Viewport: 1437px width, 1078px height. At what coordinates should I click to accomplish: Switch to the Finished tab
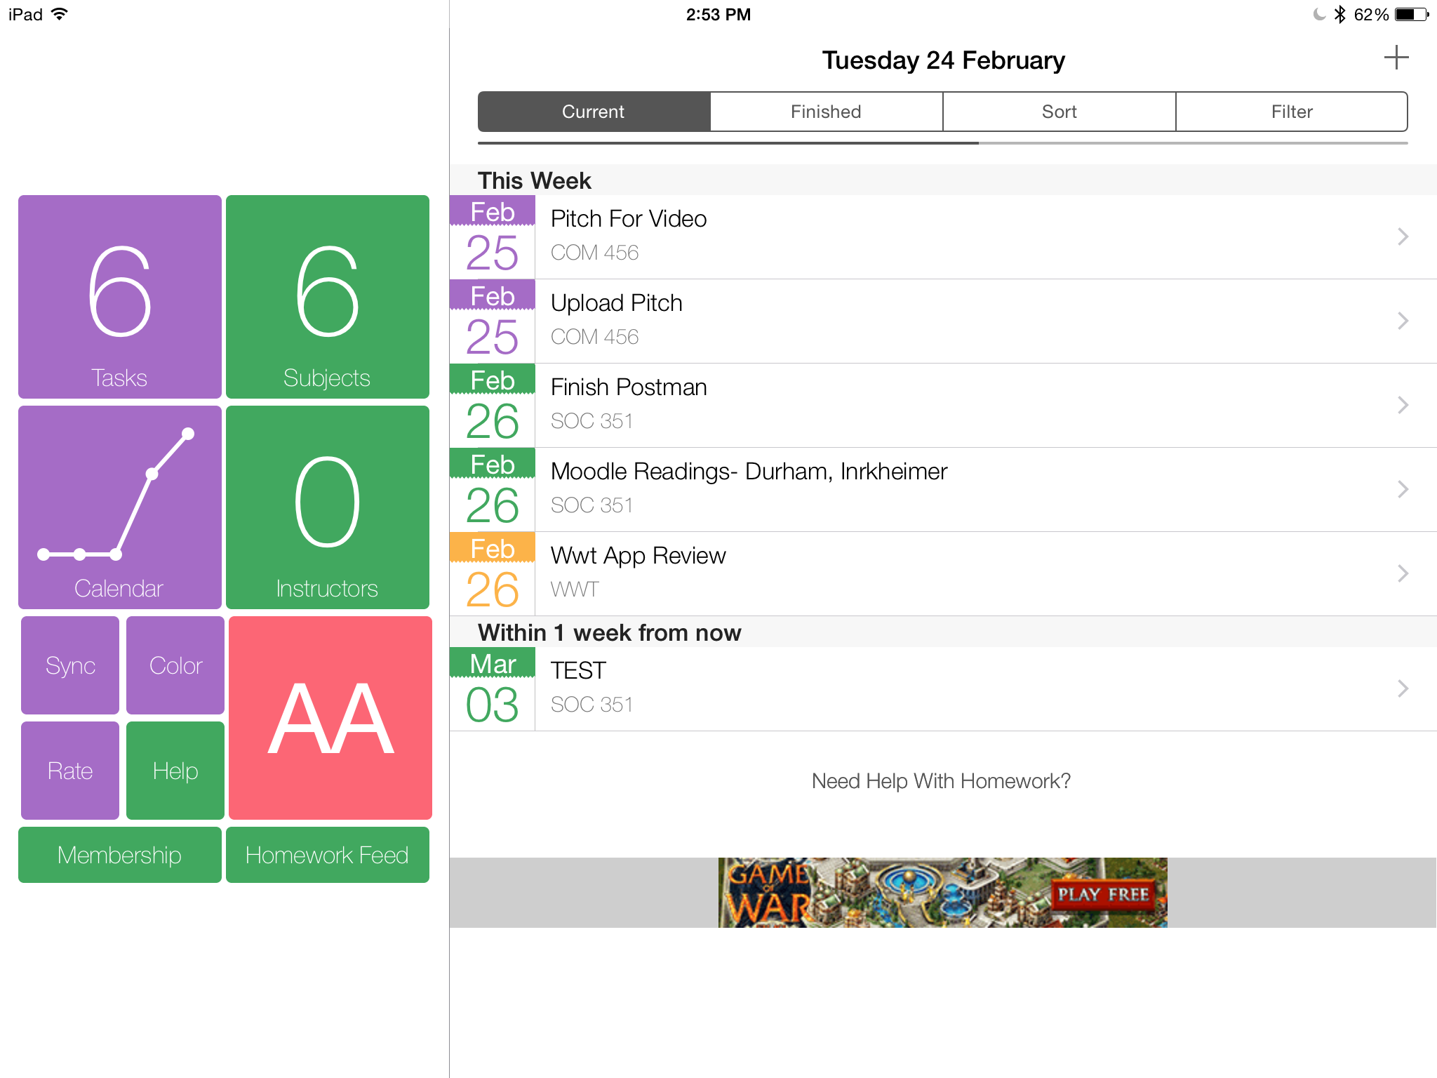[826, 111]
